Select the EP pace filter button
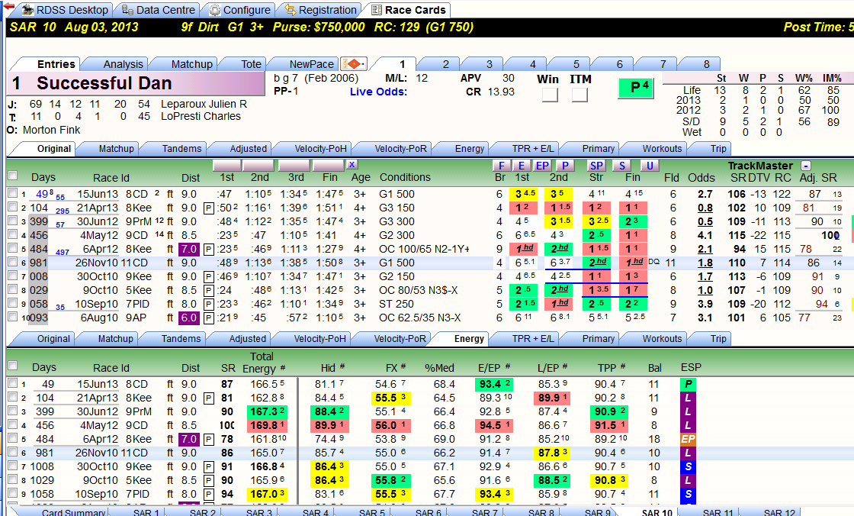Screen dimensions: 854x516 [542, 166]
